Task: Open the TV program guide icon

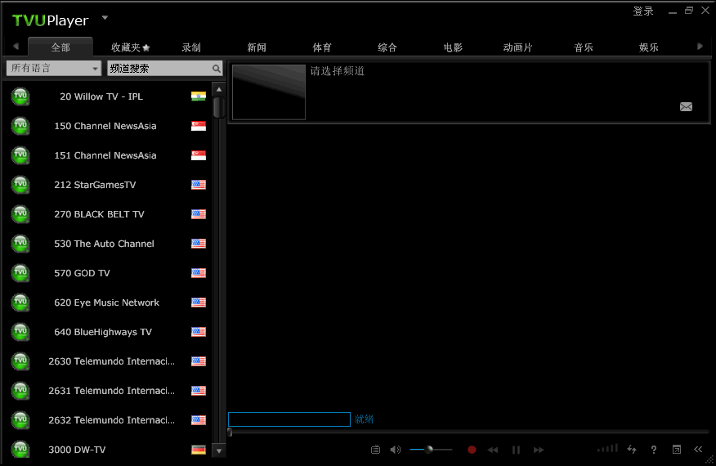Action: point(375,450)
